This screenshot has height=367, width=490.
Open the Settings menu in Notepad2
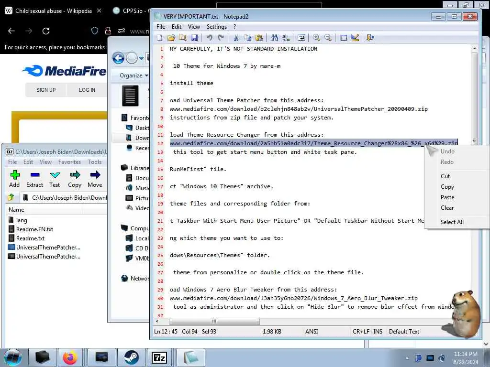coord(217,27)
